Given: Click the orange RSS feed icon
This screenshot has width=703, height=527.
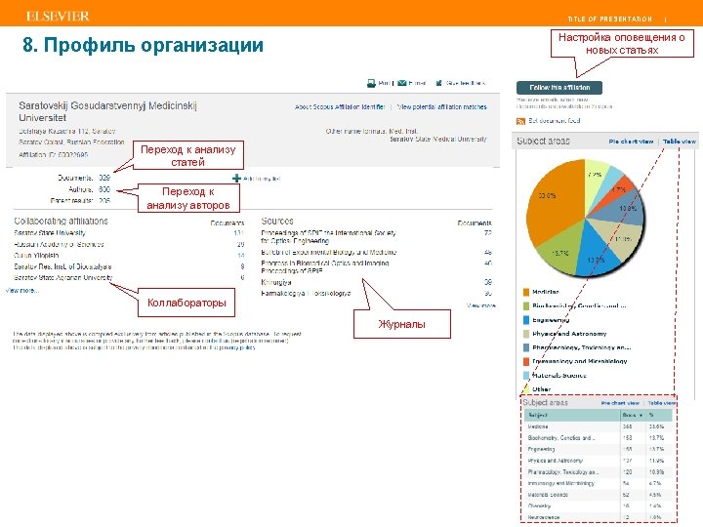Looking at the screenshot, I should pyautogui.click(x=521, y=121).
